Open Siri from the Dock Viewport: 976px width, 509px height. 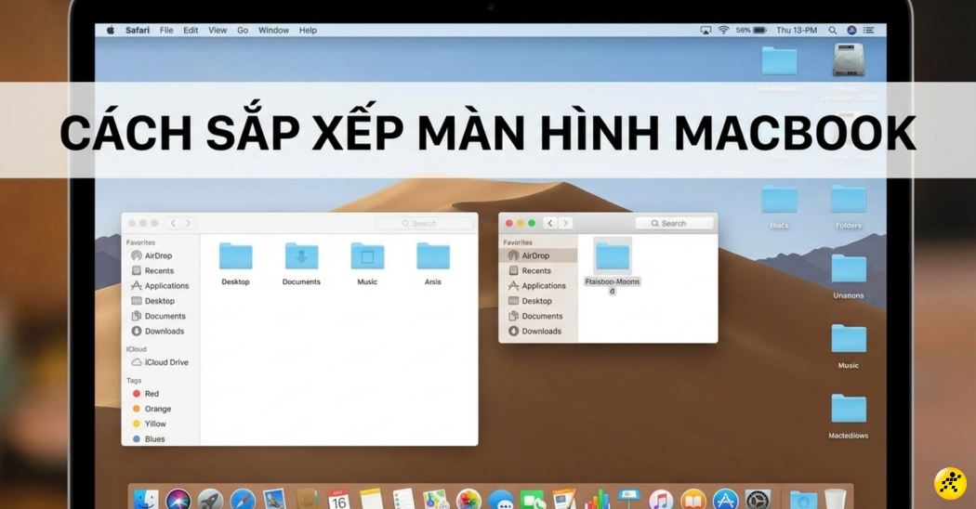178,501
